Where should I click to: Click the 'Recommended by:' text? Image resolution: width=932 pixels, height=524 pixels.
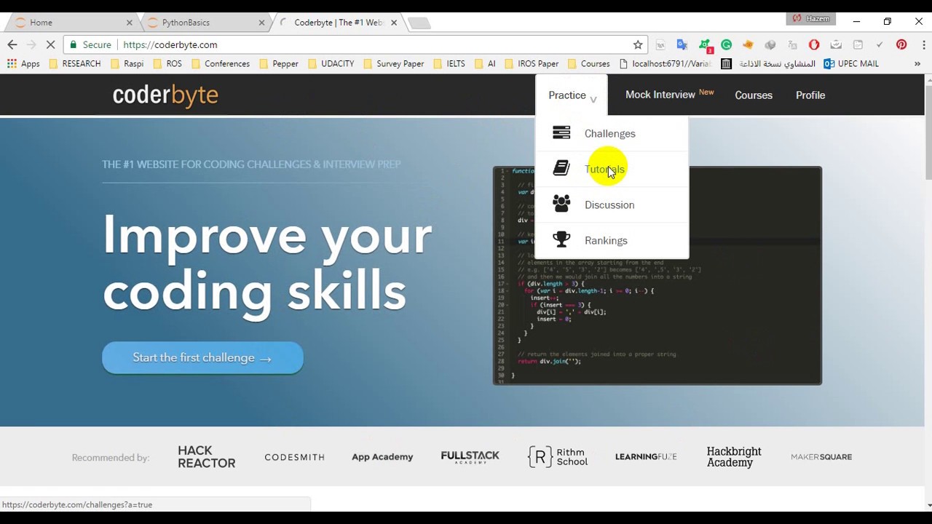(x=111, y=458)
